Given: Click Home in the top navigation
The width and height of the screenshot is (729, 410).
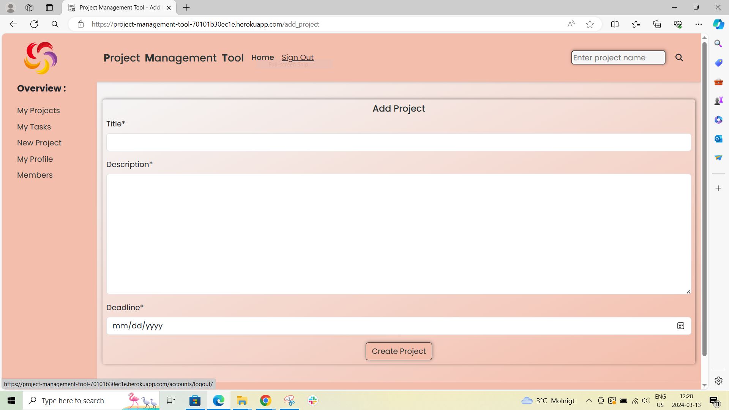Looking at the screenshot, I should point(262,57).
